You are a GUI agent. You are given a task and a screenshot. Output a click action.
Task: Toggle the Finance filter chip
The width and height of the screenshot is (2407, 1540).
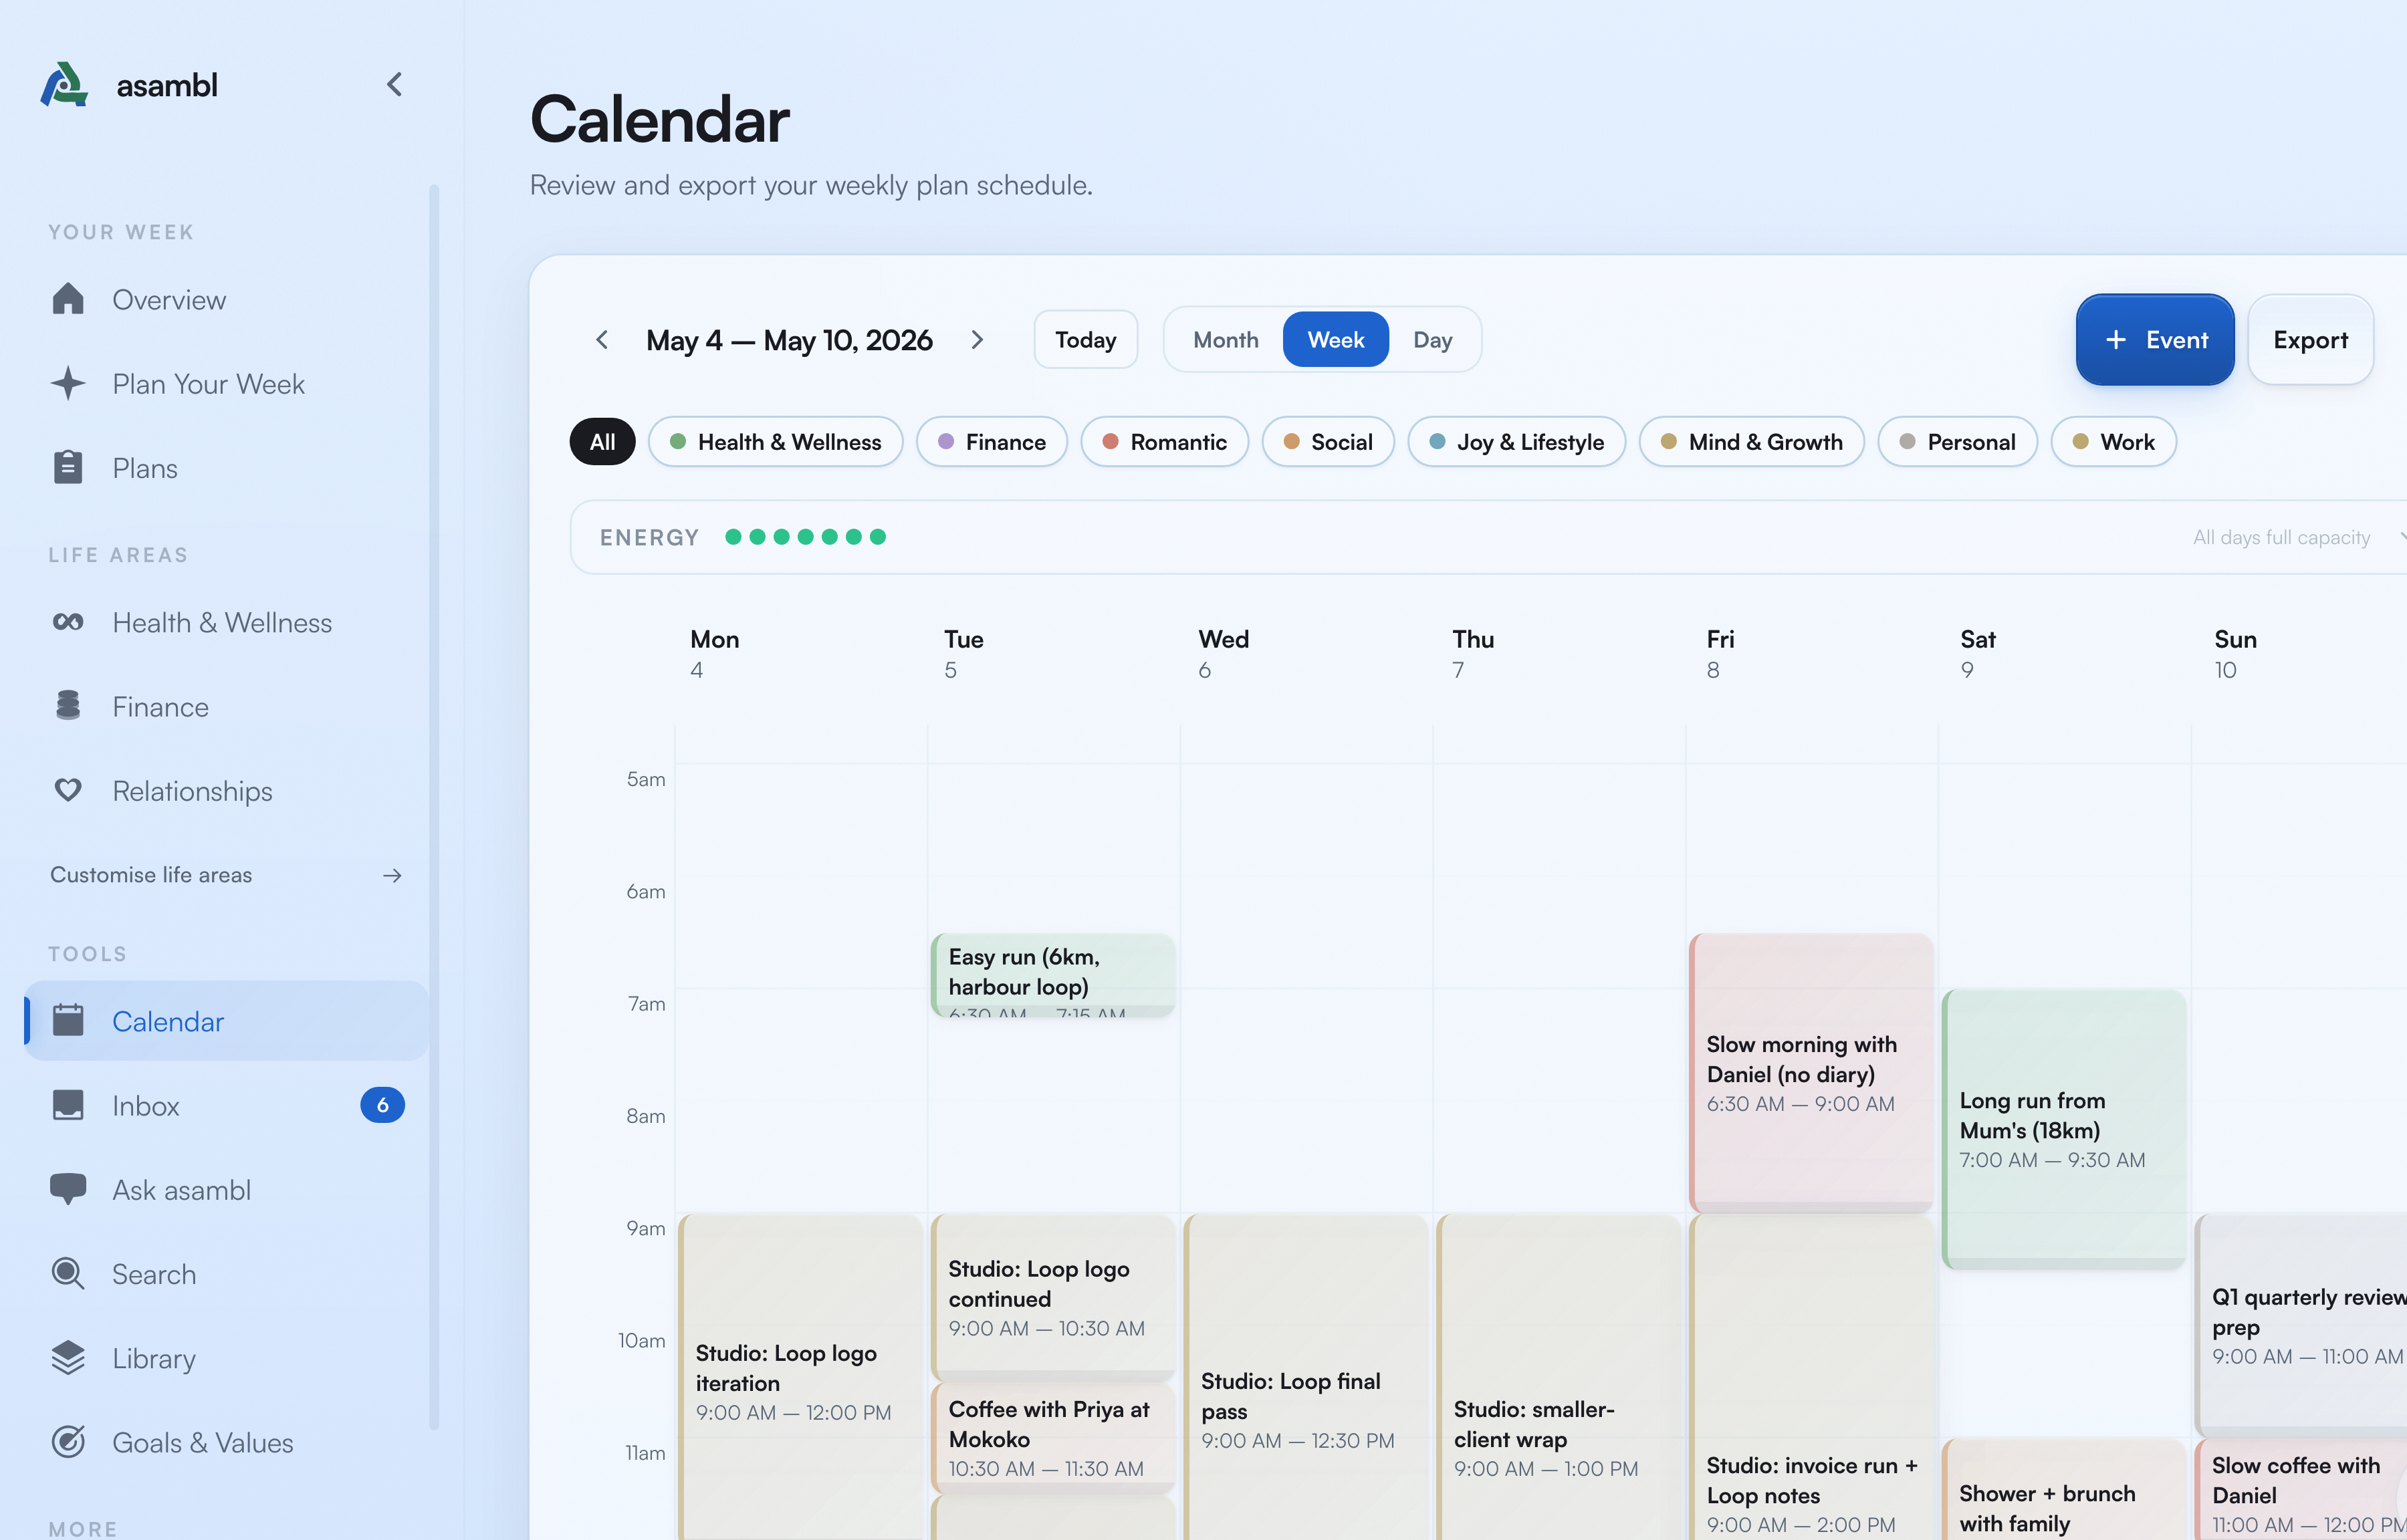(x=992, y=442)
